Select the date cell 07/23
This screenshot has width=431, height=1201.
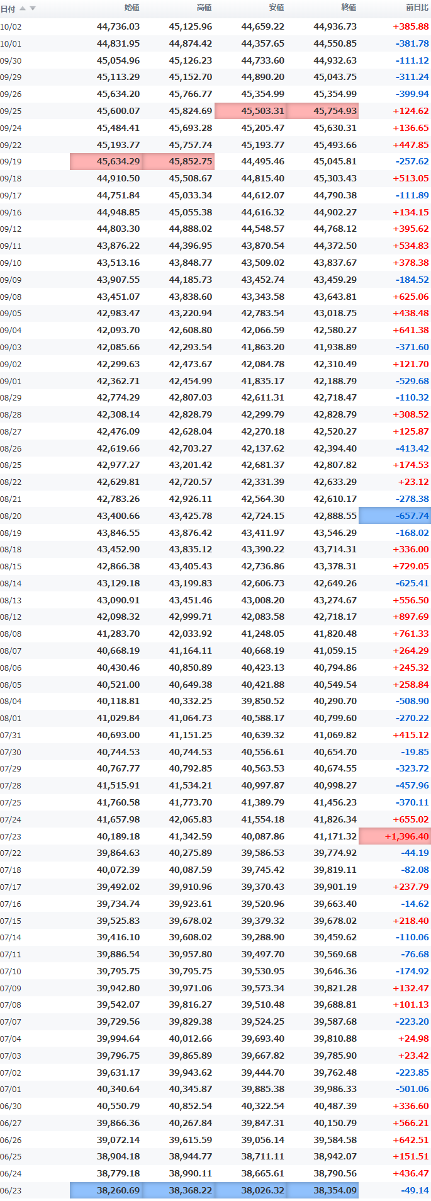(11, 836)
